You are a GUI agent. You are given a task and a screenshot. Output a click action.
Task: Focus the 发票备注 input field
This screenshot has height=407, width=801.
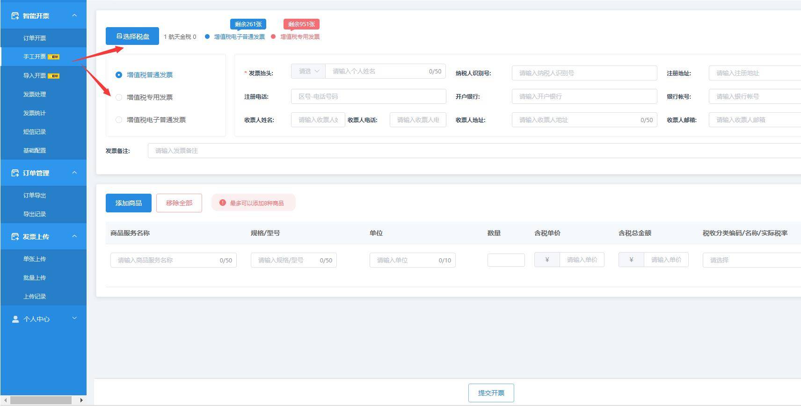pos(474,151)
